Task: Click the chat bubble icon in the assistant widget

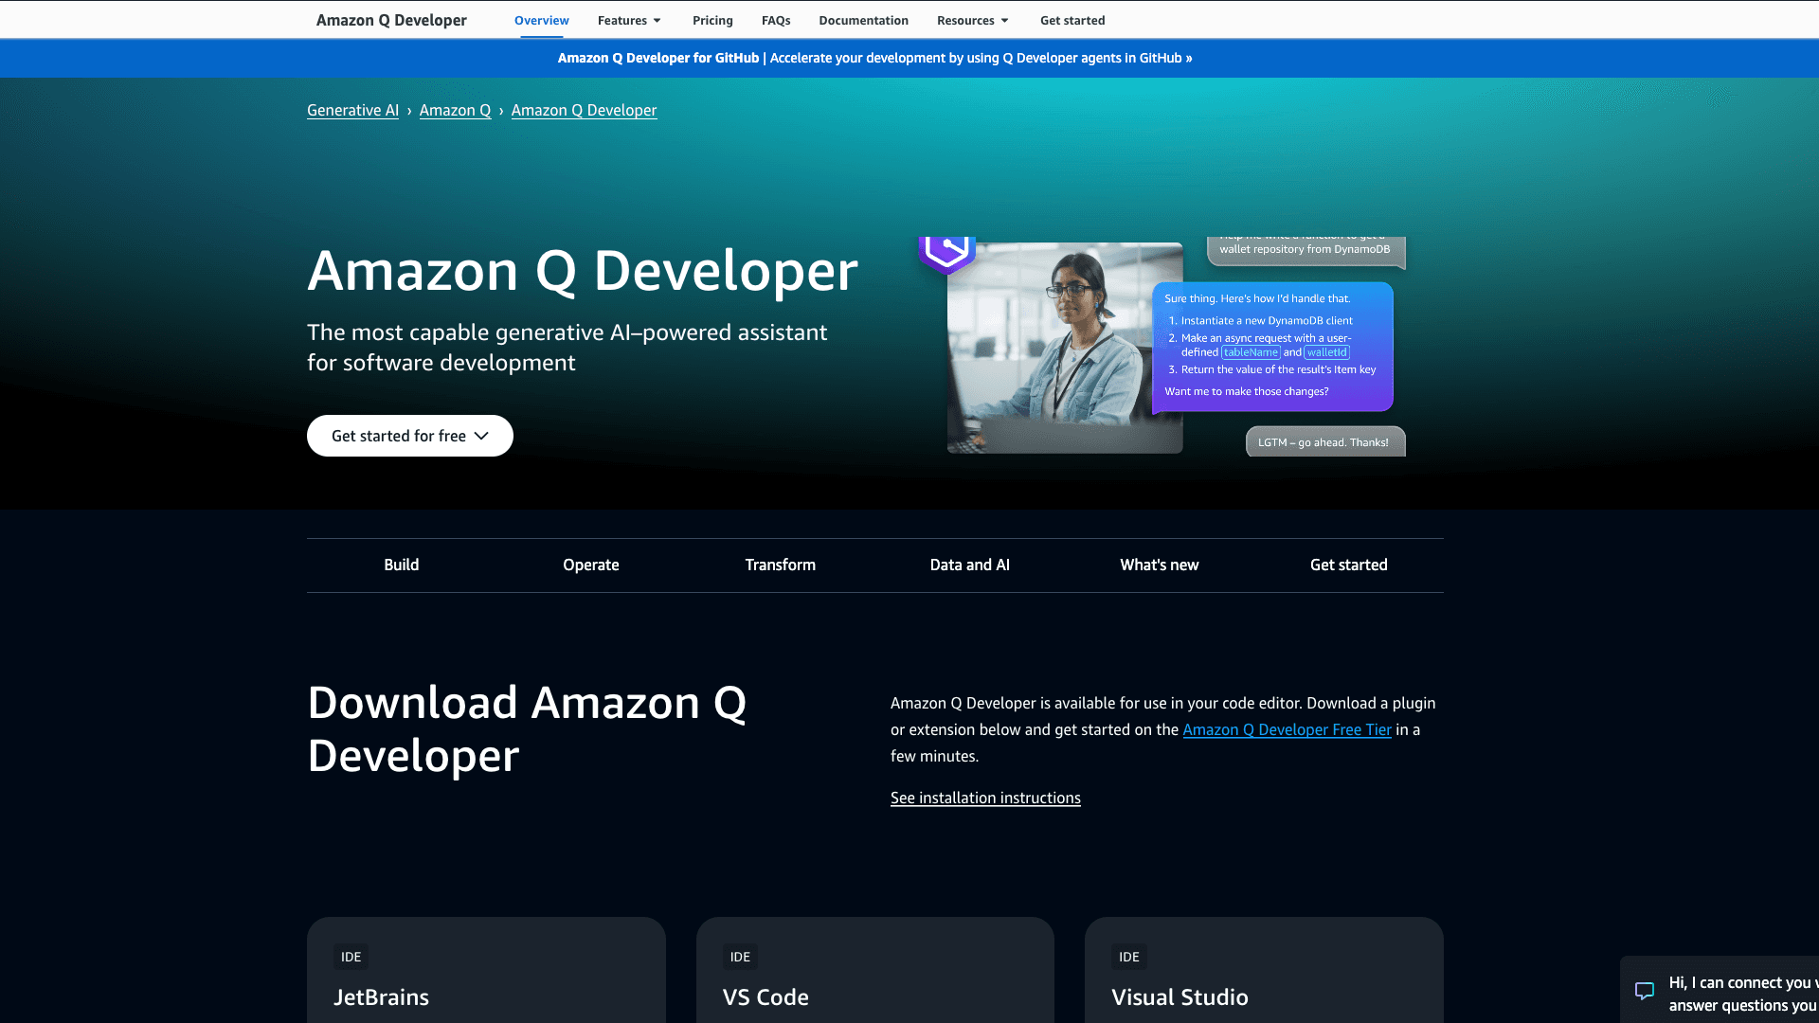Action: coord(1645,991)
